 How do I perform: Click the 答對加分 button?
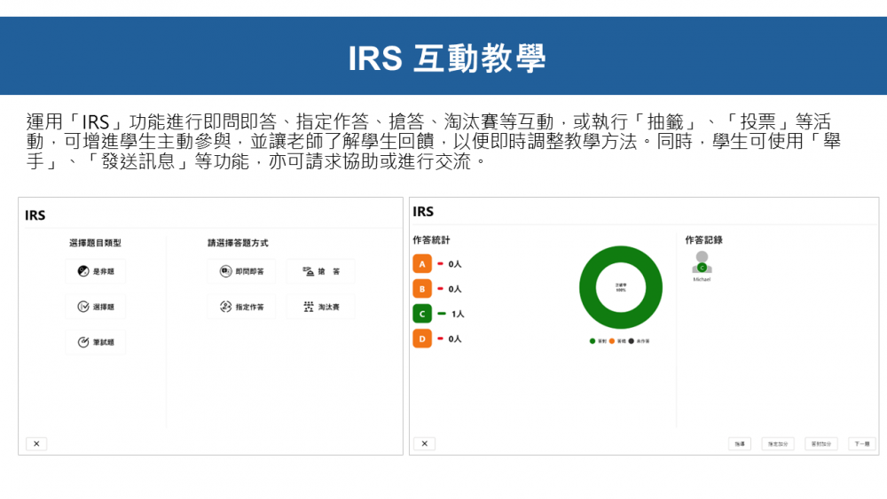(820, 443)
